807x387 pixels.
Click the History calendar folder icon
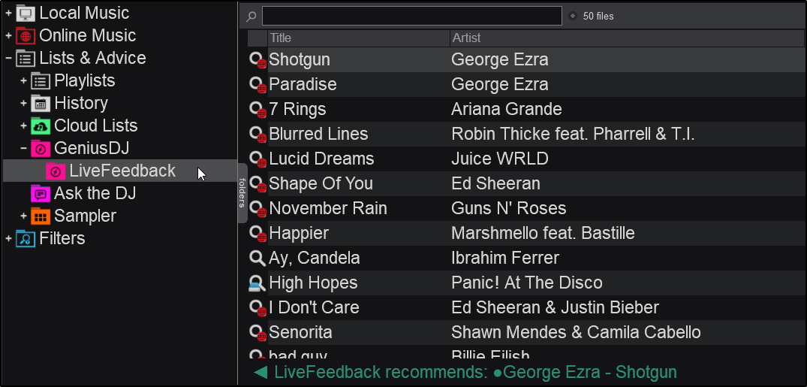(41, 103)
